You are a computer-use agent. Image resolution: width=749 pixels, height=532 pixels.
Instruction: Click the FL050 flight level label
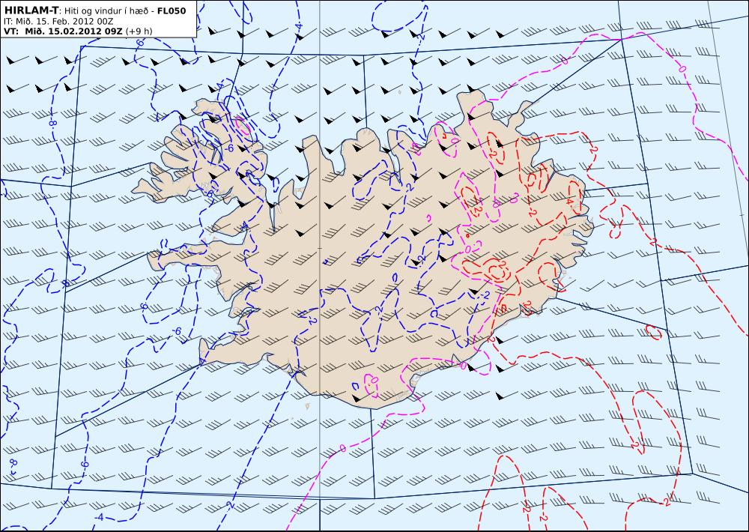172,10
